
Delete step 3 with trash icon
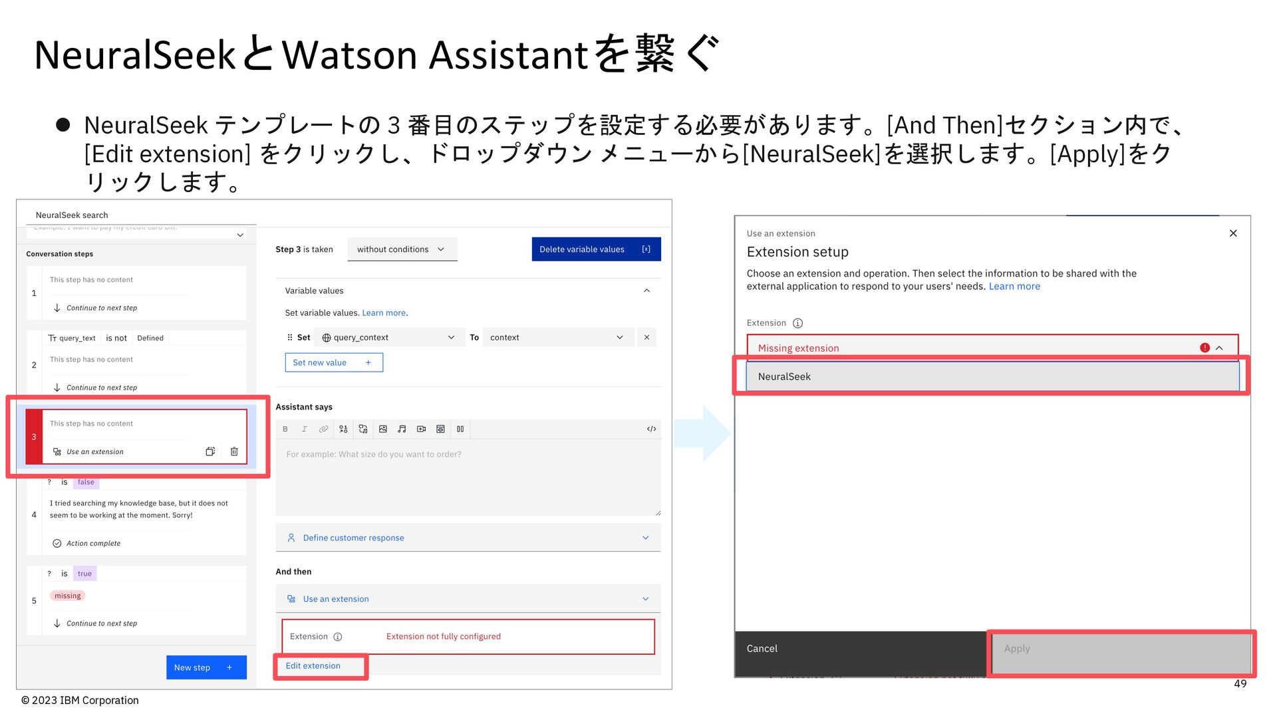pos(234,451)
